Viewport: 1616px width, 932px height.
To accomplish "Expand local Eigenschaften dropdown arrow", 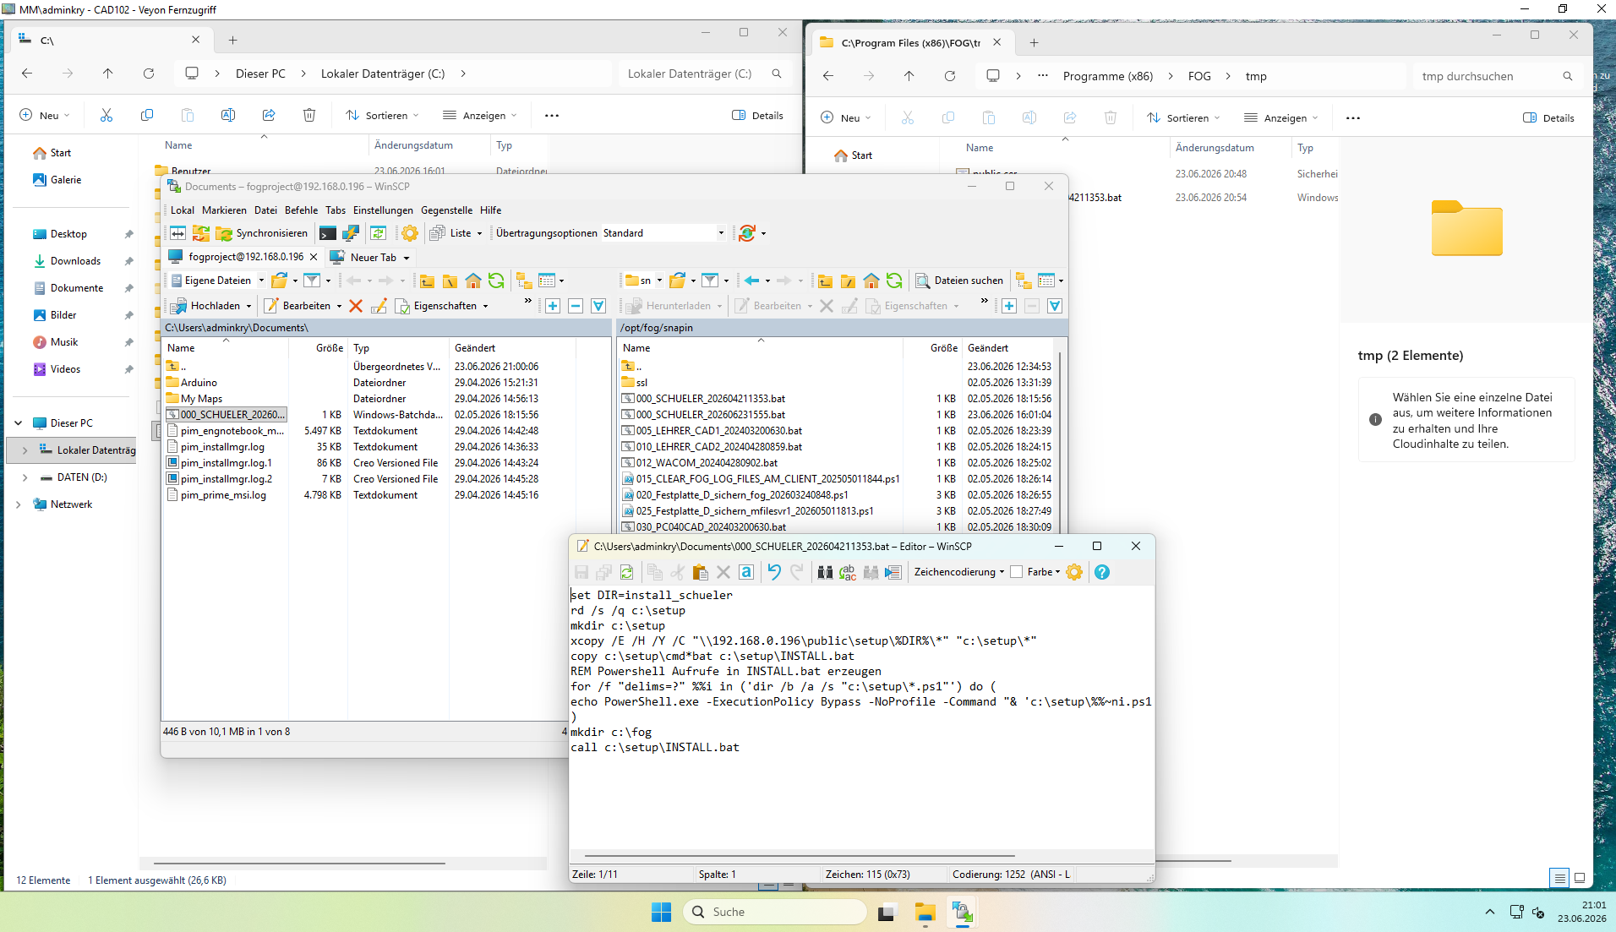I will pyautogui.click(x=486, y=306).
